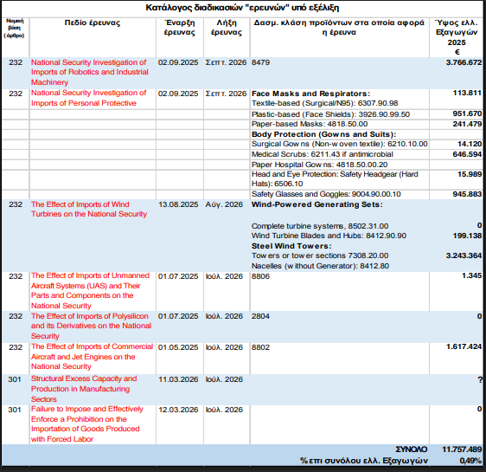
Task: Open Robotics and Industrial Machinery investigation link
Action: pos(90,72)
